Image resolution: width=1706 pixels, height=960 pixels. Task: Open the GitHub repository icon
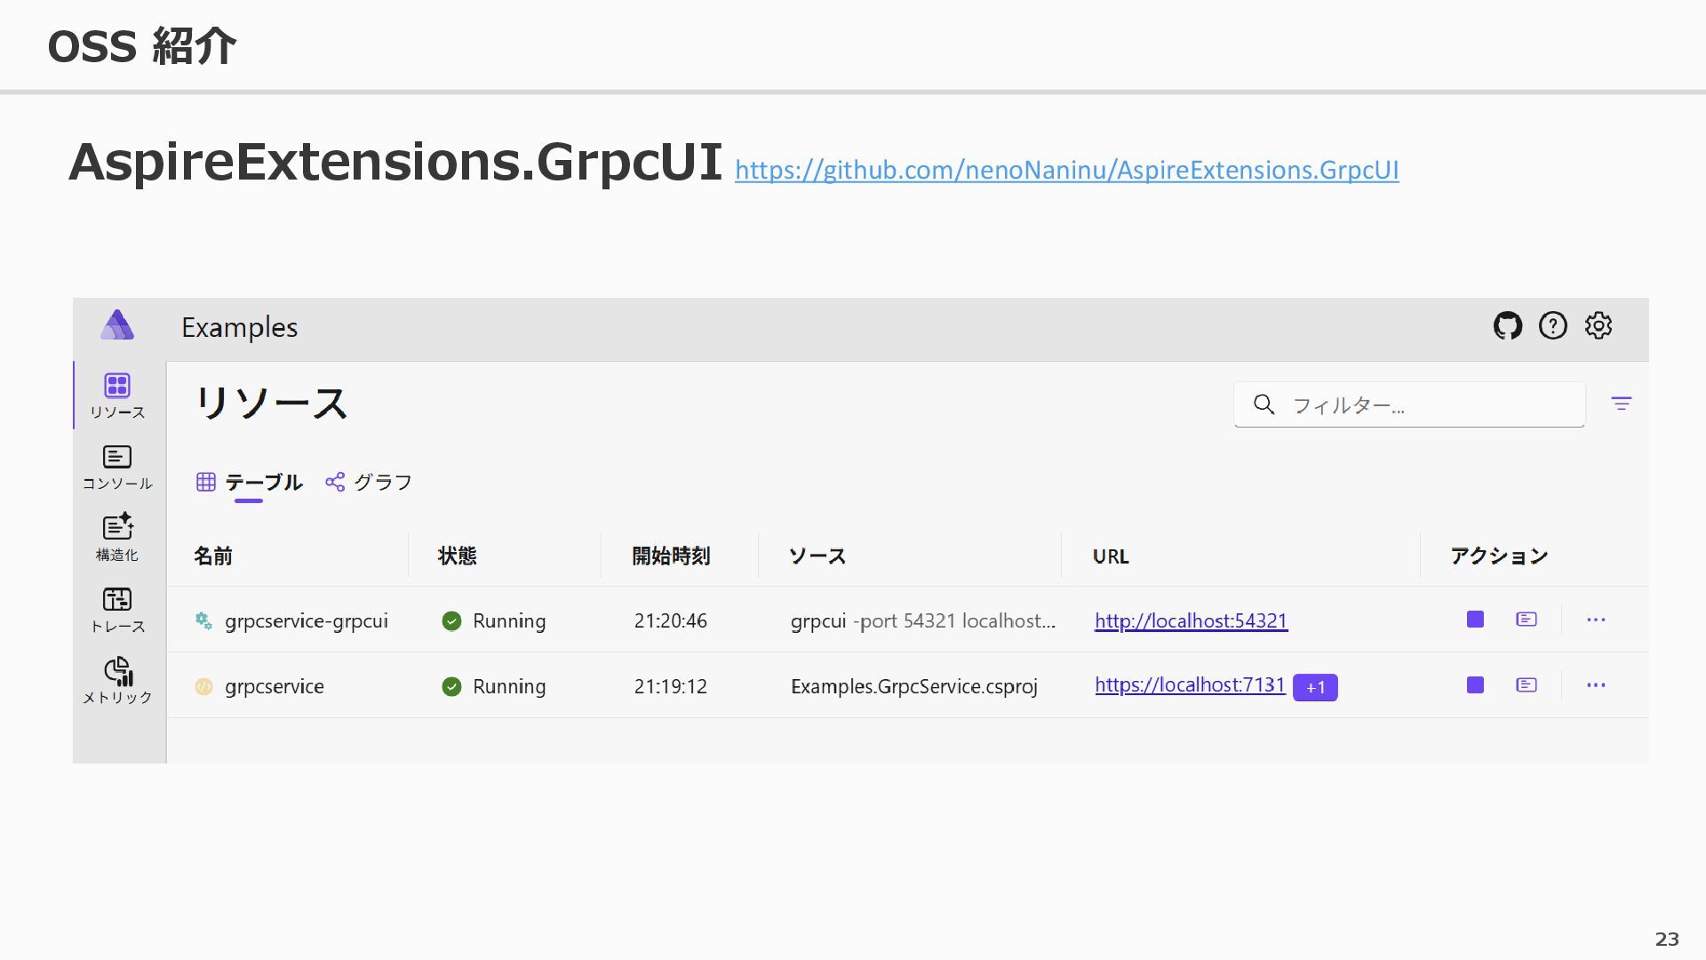pos(1508,326)
